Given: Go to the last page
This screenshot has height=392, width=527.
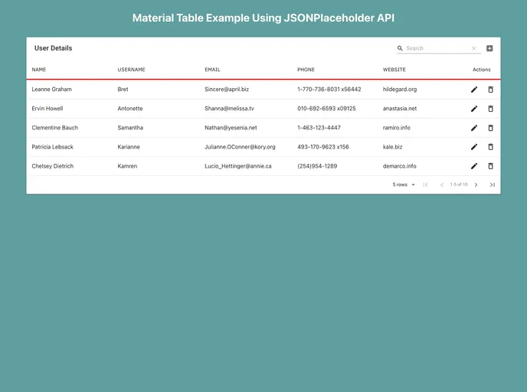Looking at the screenshot, I should [x=492, y=185].
